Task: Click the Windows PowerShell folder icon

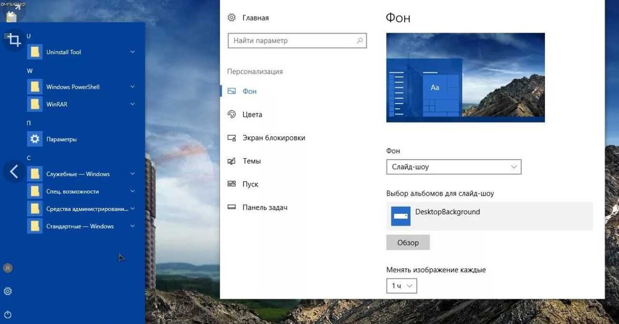Action: click(x=35, y=87)
